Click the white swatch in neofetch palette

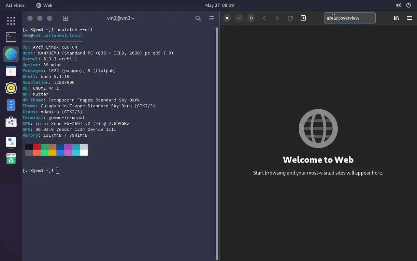point(84,153)
